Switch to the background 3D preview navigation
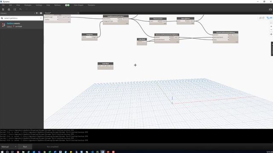The width and height of the screenshot is (273, 153). 261,18
